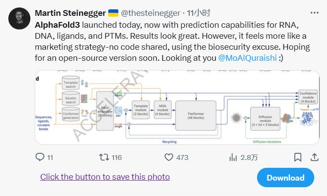Bookmark this tweet
Screen dimensions: 327x196
coord(298,157)
